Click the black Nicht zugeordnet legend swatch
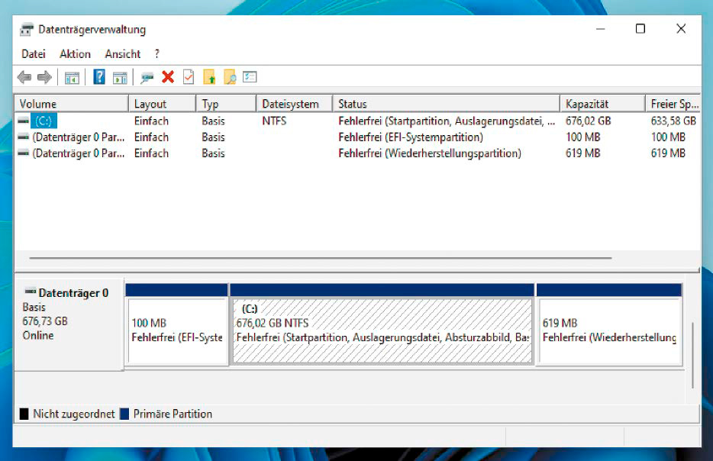Image resolution: width=713 pixels, height=461 pixels. (x=24, y=414)
